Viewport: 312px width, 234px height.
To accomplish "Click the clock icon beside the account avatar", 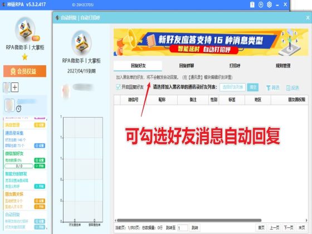I will coord(19,109).
